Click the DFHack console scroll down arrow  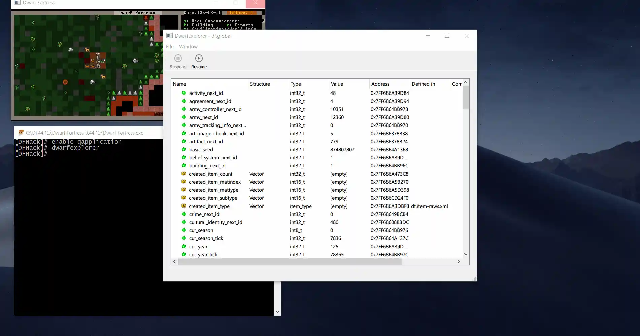tap(277, 312)
